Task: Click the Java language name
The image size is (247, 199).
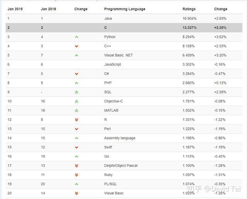Action: pos(108,18)
